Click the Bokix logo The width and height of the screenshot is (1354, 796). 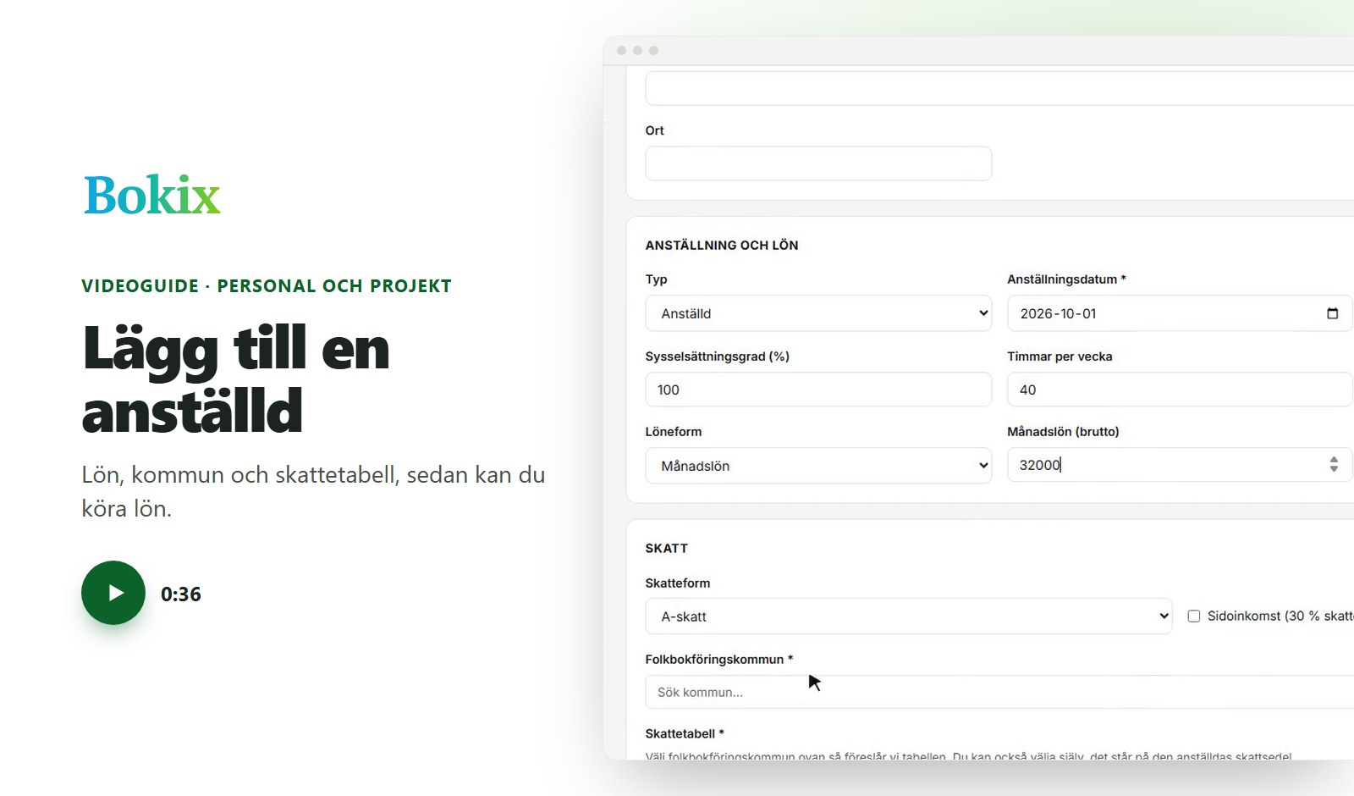(152, 195)
